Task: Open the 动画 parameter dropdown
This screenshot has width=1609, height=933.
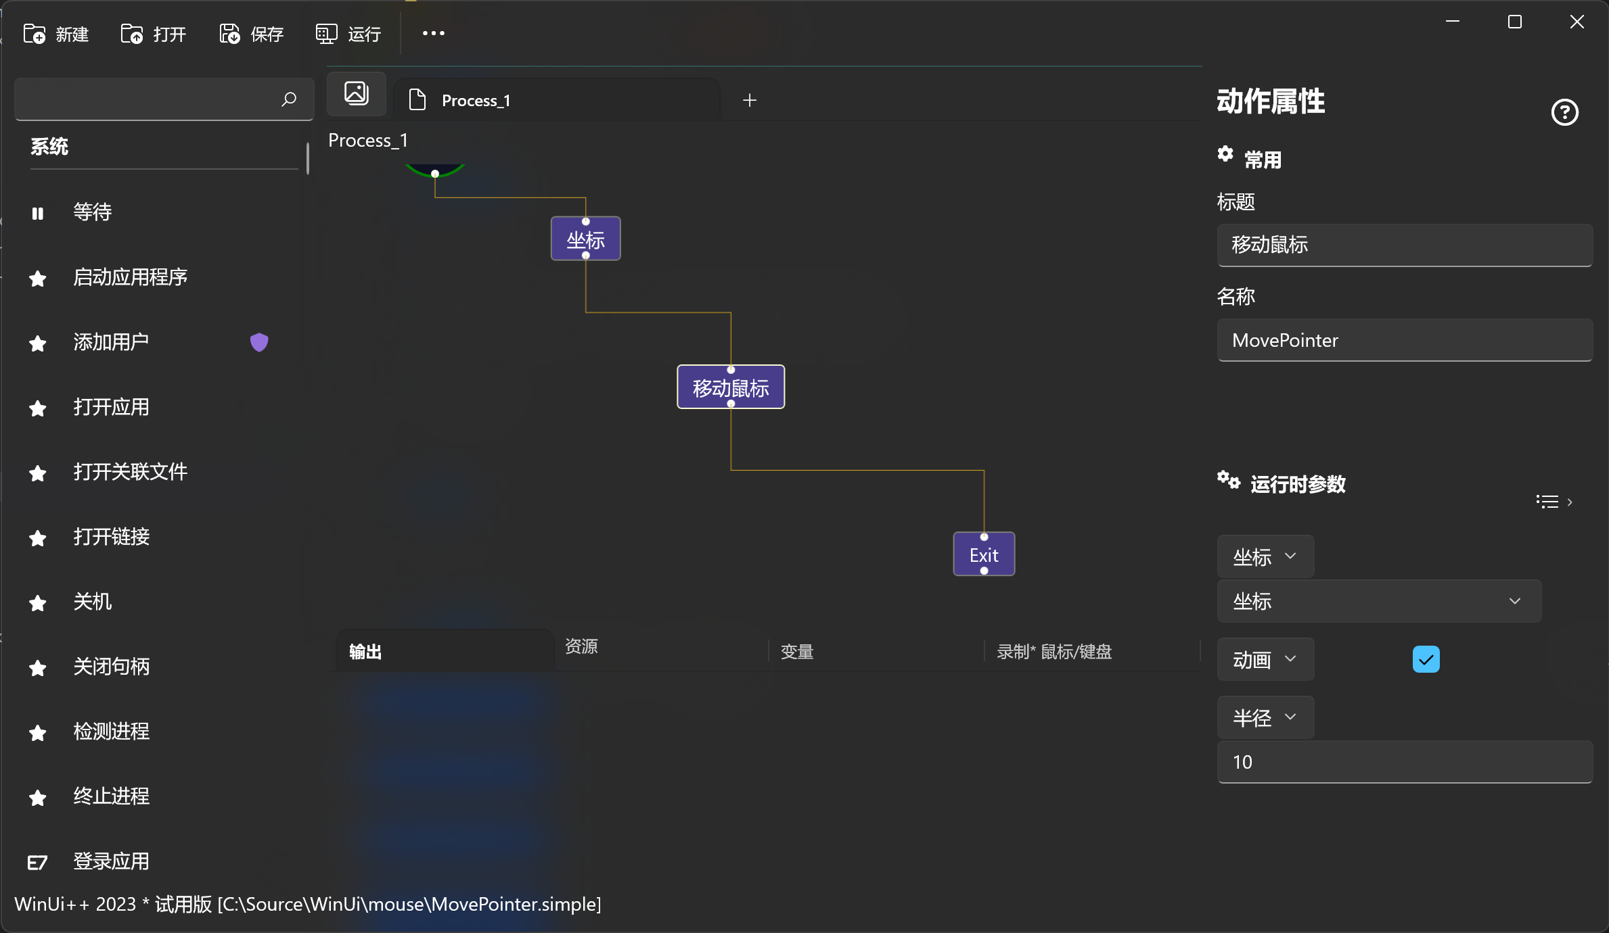Action: coord(1264,659)
